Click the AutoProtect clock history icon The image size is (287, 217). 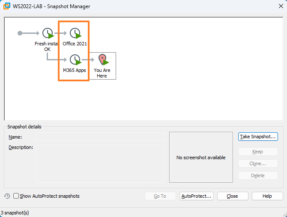pos(7,196)
